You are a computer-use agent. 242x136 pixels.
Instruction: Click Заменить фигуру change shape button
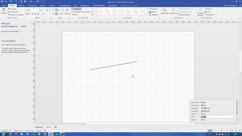tap(200, 12)
